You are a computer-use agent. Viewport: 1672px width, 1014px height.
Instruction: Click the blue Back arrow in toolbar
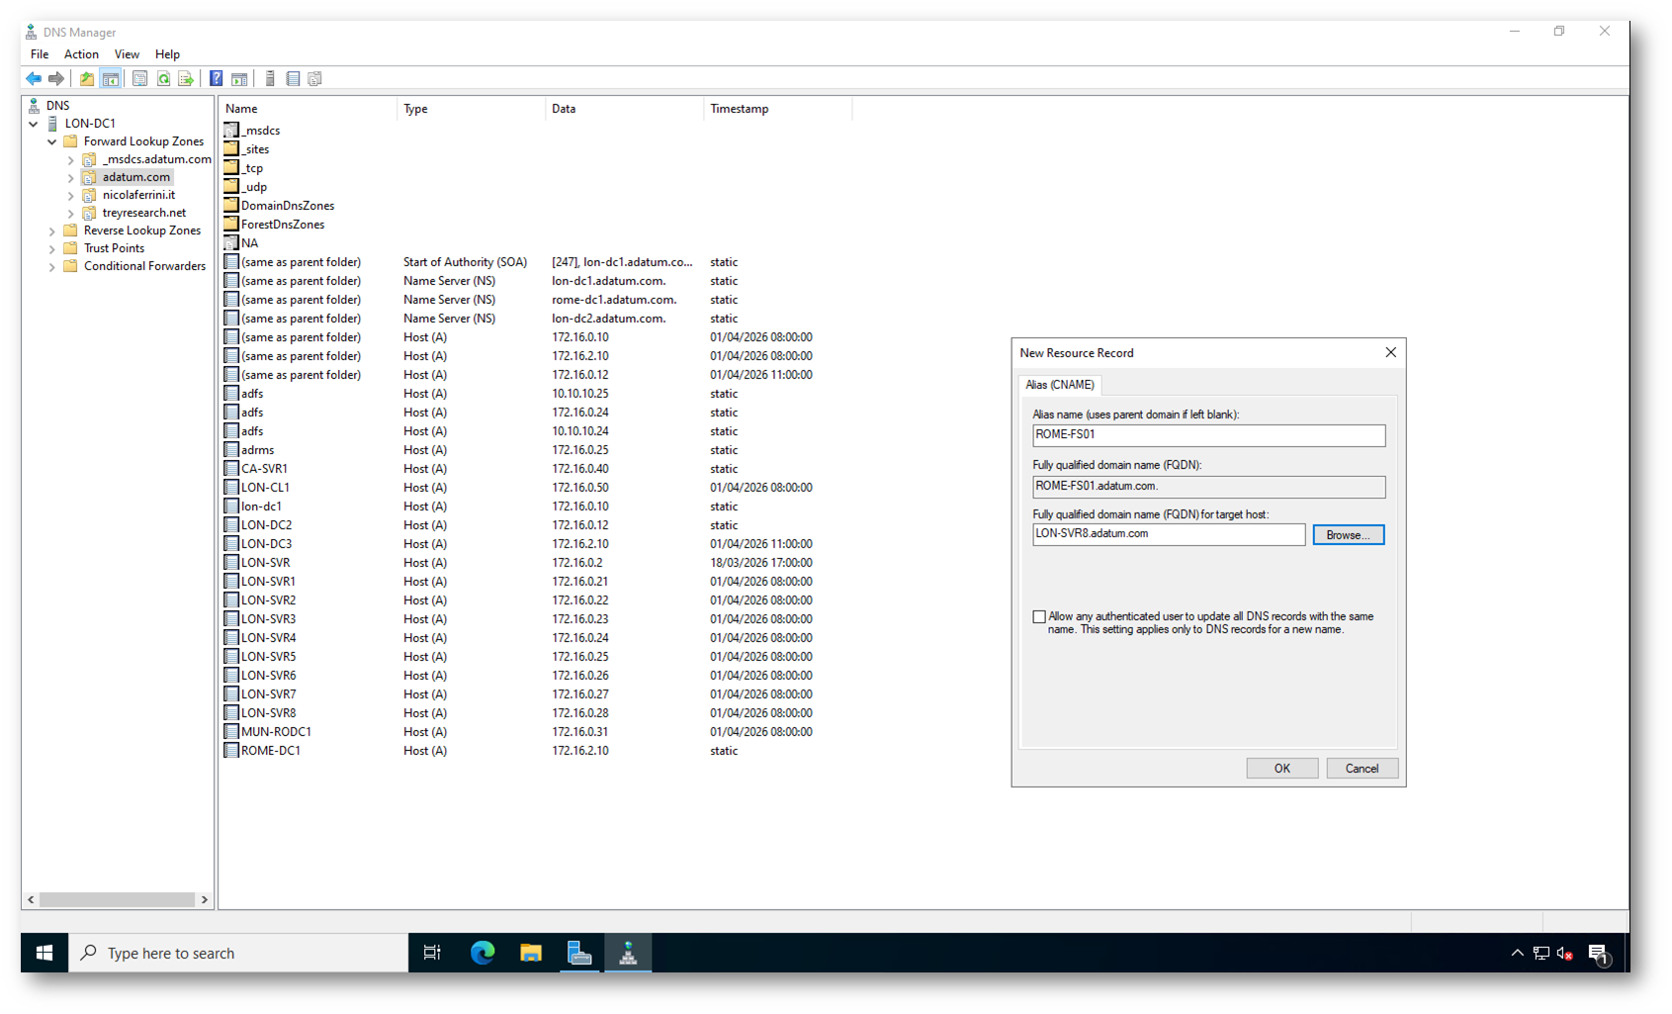[x=34, y=79]
